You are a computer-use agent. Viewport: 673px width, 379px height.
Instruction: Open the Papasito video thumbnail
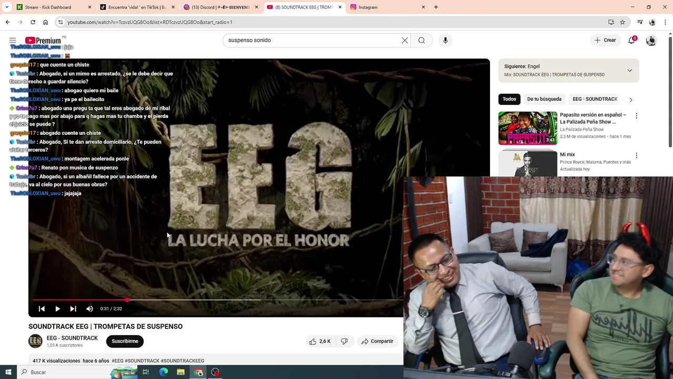(528, 128)
